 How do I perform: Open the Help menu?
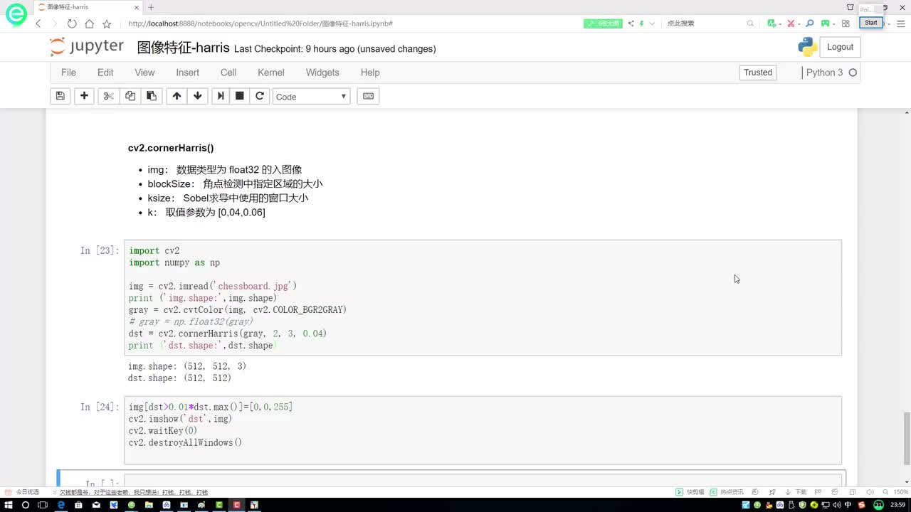(x=370, y=73)
